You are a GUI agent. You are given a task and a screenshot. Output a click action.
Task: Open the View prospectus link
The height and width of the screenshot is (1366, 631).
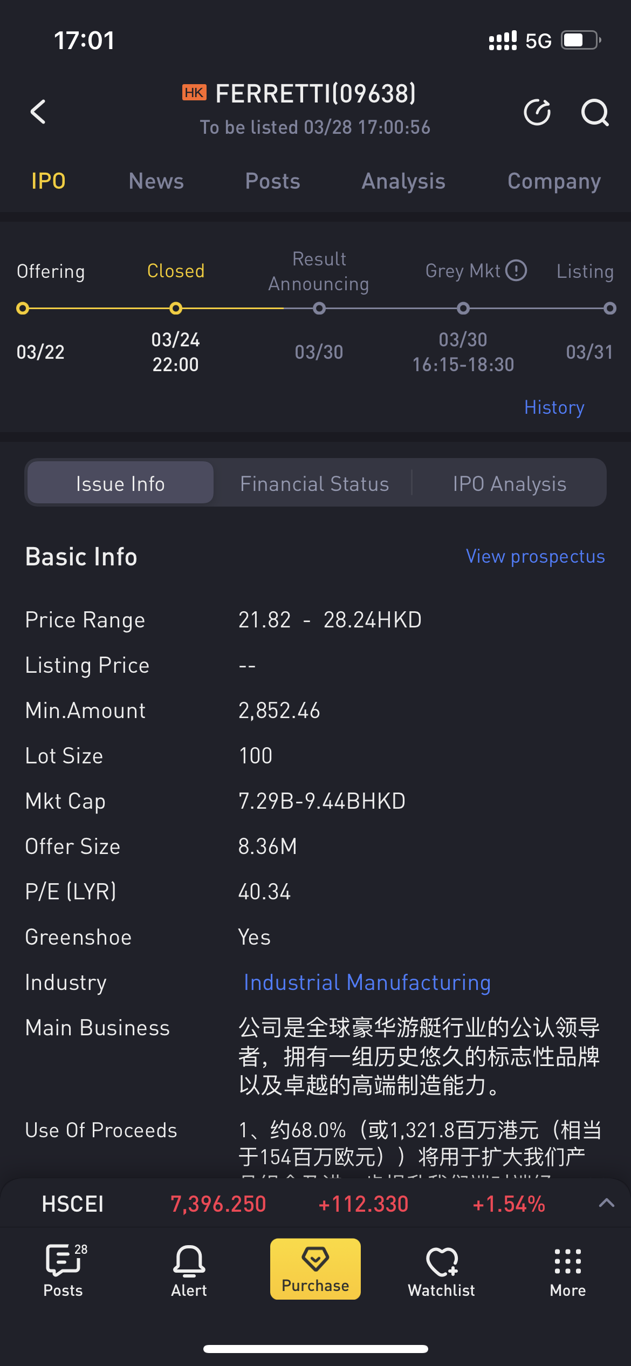(535, 556)
